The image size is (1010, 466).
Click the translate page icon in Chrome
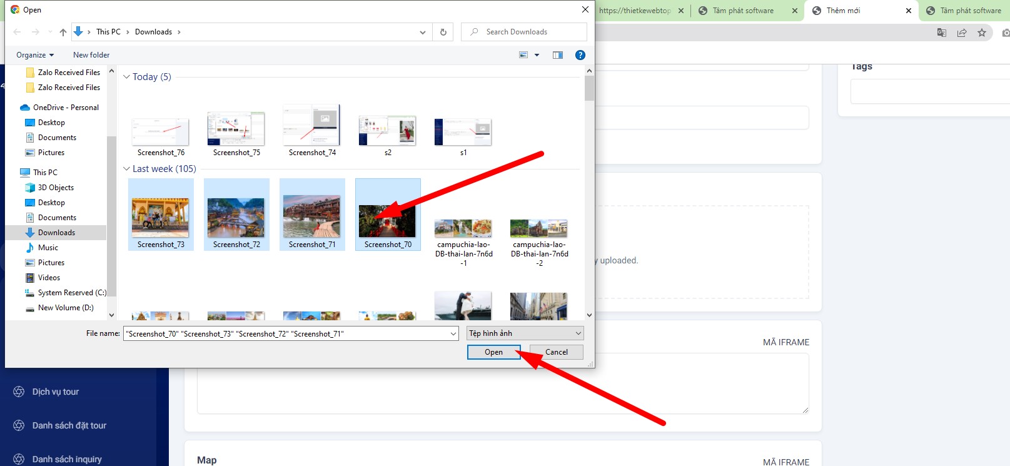[942, 33]
